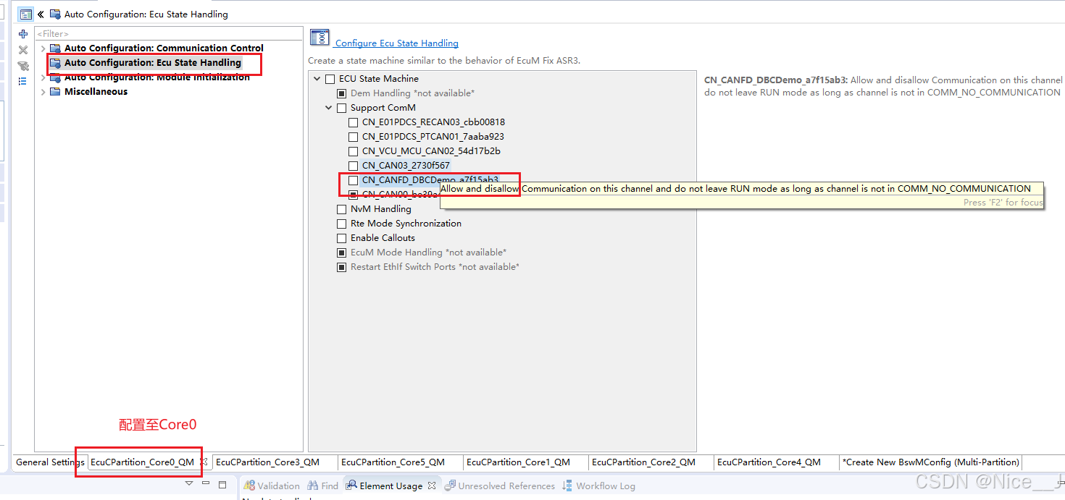This screenshot has height=500, width=1065.
Task: Select the Miscellaneous tree item
Action: click(96, 92)
